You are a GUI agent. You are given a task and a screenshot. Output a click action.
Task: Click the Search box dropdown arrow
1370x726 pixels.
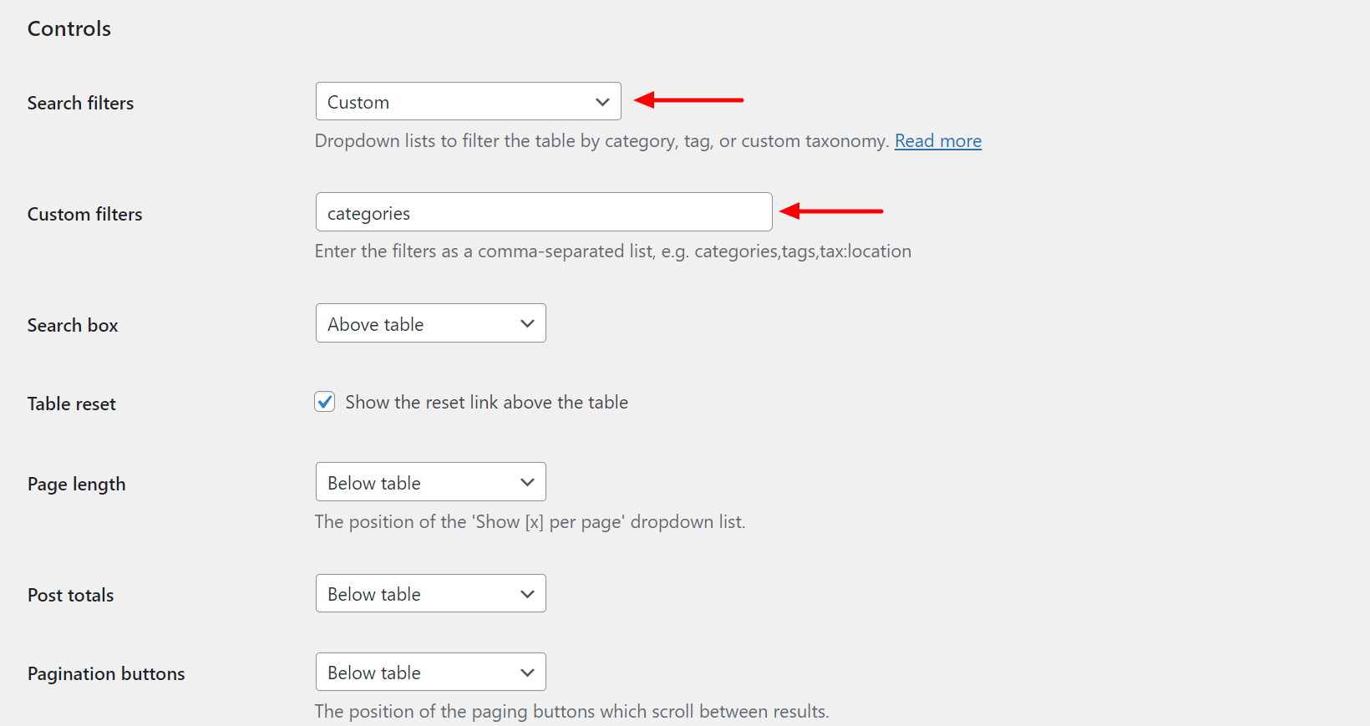point(526,323)
